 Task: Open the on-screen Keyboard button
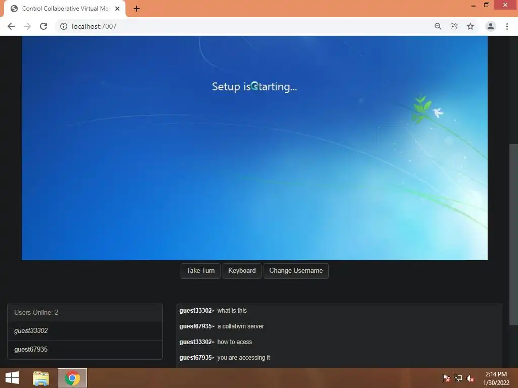pyautogui.click(x=242, y=271)
